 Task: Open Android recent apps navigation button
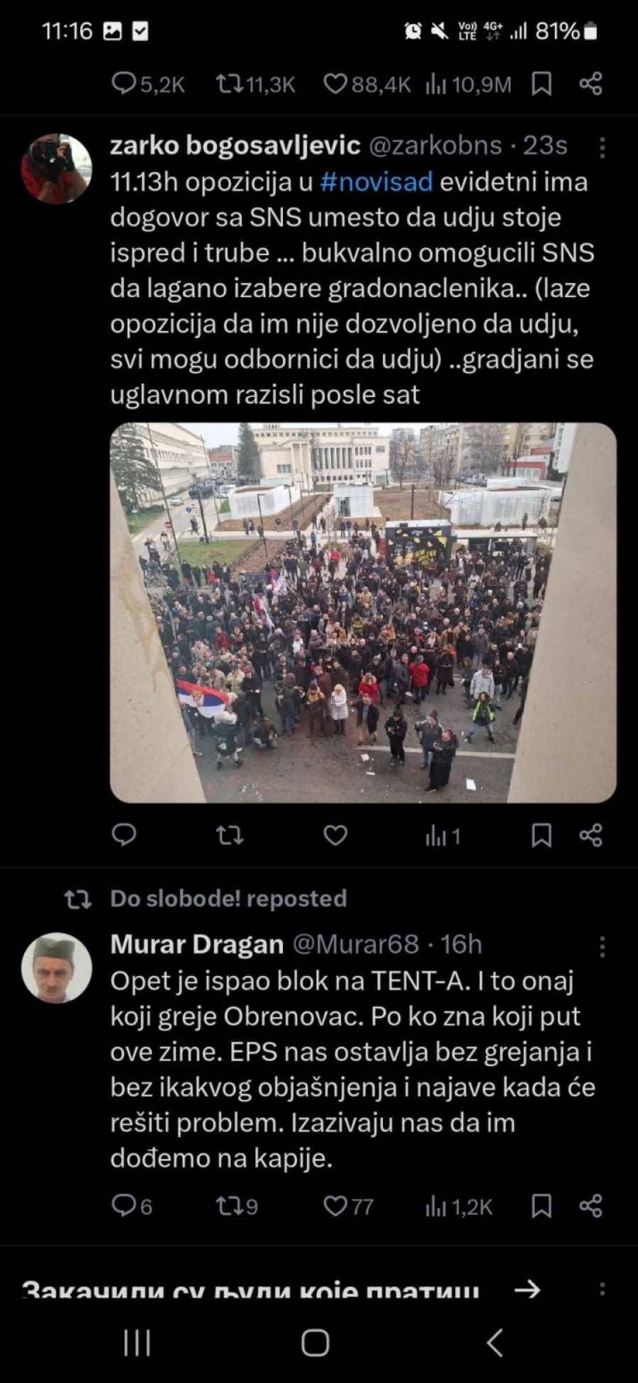pyautogui.click(x=137, y=1343)
